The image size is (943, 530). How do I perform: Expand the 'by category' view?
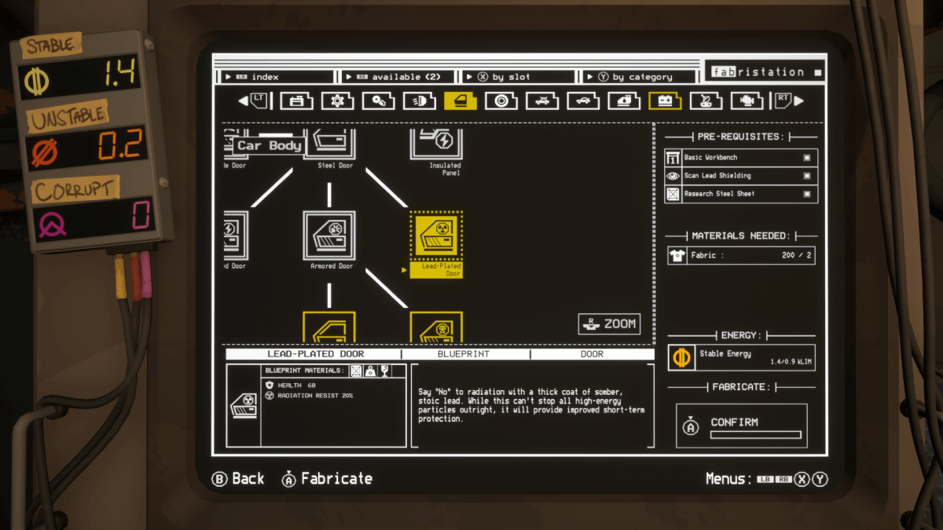[x=640, y=77]
